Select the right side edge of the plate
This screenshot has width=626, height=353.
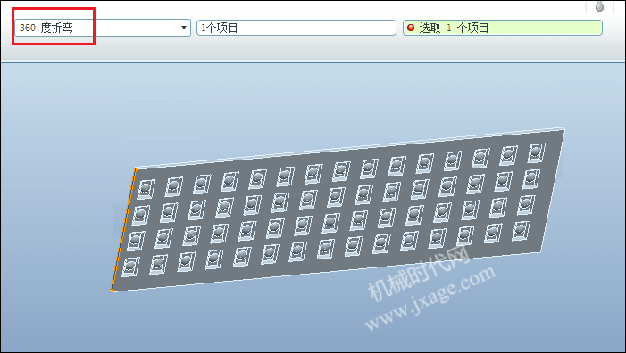coord(553,191)
